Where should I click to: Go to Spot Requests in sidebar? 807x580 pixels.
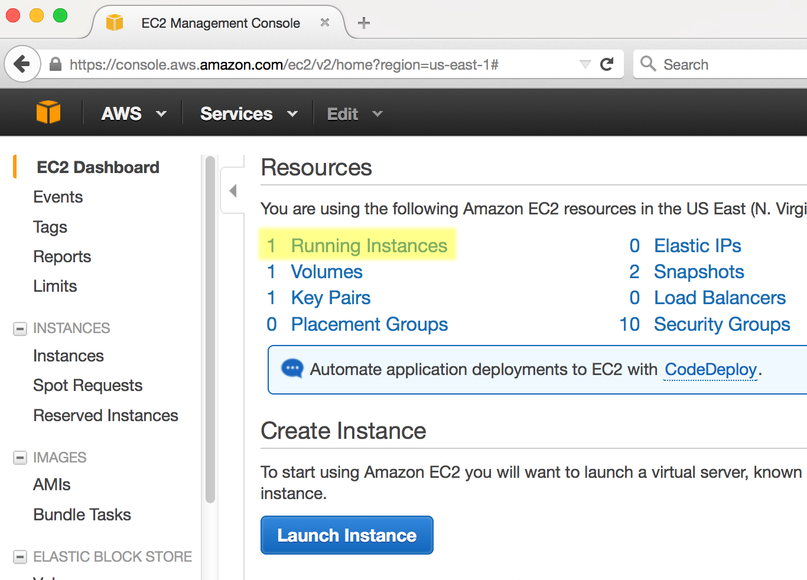coord(87,386)
